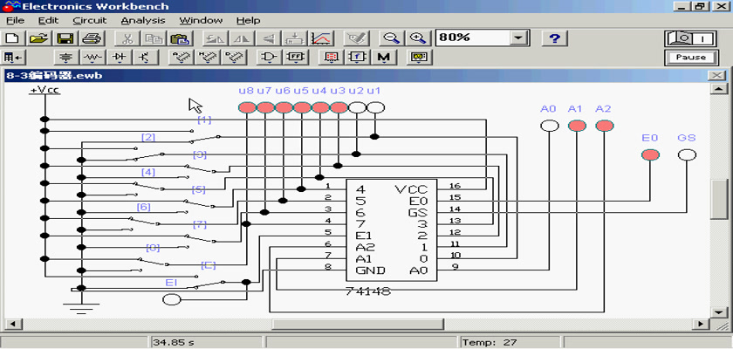
Task: Select the u1 indicator probe
Action: (375, 108)
